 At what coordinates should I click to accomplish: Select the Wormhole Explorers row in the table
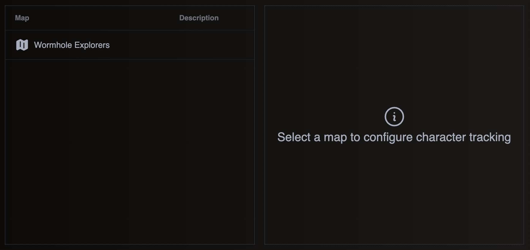pyautogui.click(x=130, y=45)
